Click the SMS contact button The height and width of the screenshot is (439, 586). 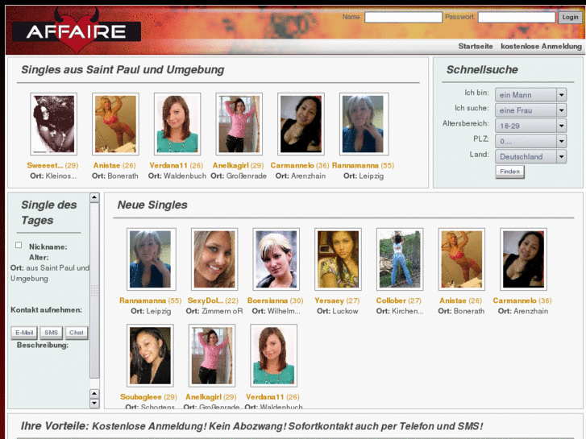(51, 332)
